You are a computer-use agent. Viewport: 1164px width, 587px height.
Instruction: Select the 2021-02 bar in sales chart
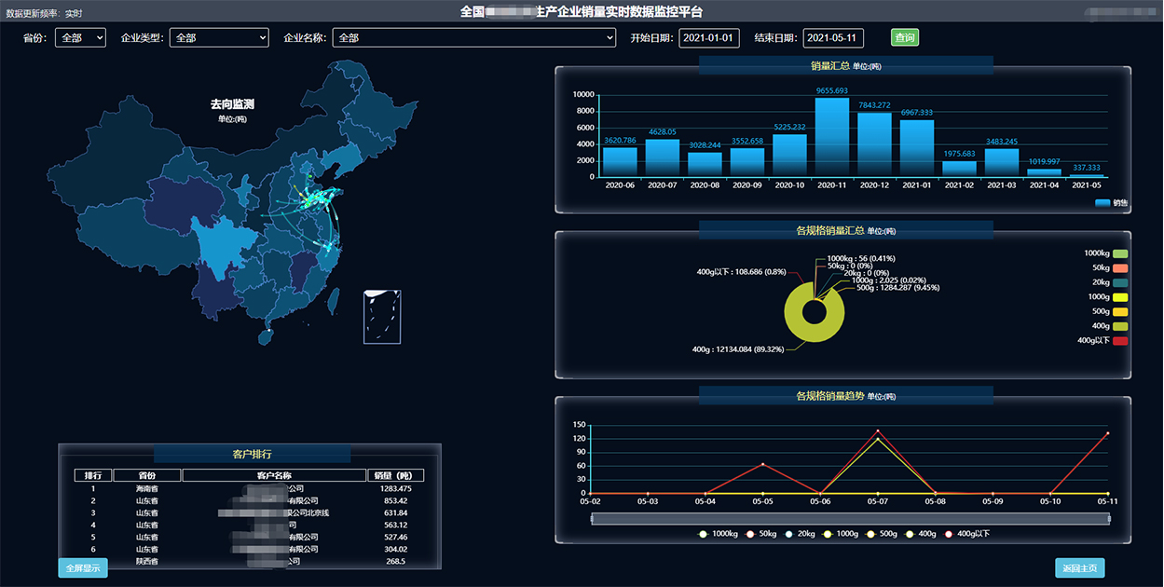pyautogui.click(x=959, y=170)
